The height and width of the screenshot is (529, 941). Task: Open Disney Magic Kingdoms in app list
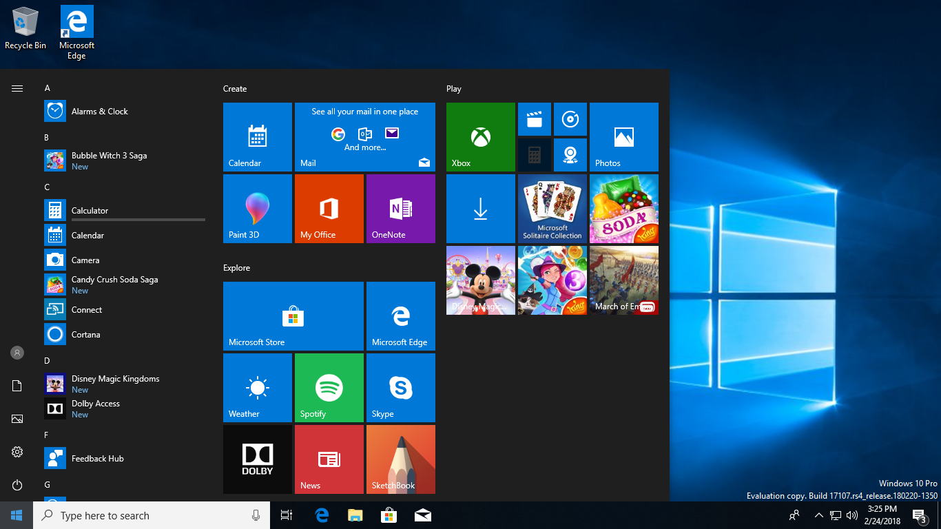pyautogui.click(x=125, y=384)
